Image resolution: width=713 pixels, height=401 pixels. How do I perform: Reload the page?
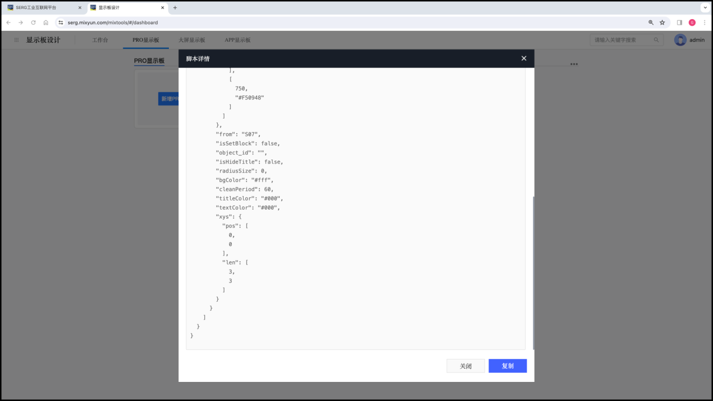pos(33,22)
